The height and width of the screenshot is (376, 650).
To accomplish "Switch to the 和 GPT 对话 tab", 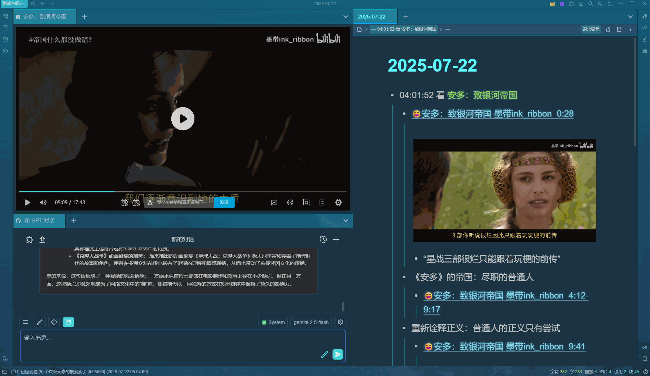I will click(39, 221).
